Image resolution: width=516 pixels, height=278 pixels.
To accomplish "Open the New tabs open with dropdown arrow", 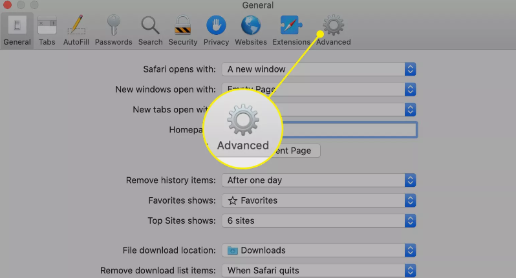I will (x=411, y=109).
